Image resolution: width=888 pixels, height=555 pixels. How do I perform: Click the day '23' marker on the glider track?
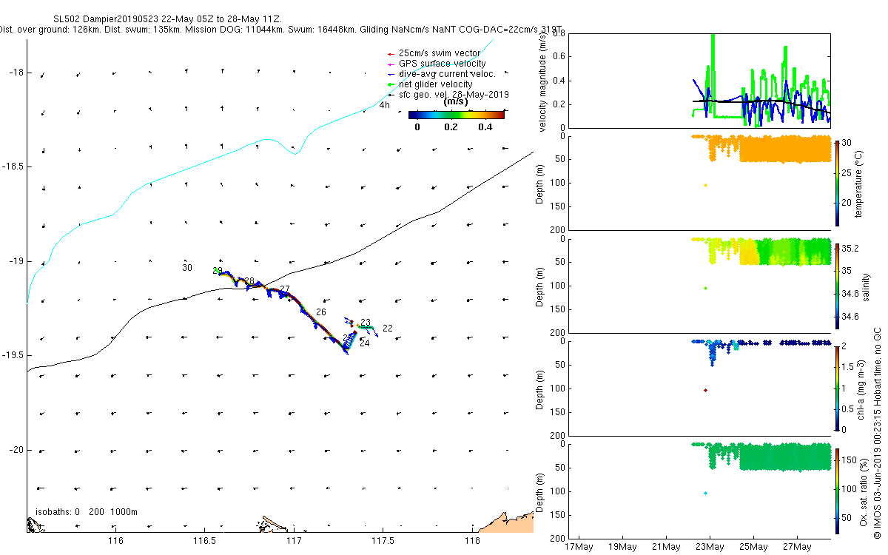pos(366,323)
